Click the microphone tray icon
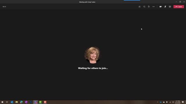186x104 pixels. click(x=167, y=102)
